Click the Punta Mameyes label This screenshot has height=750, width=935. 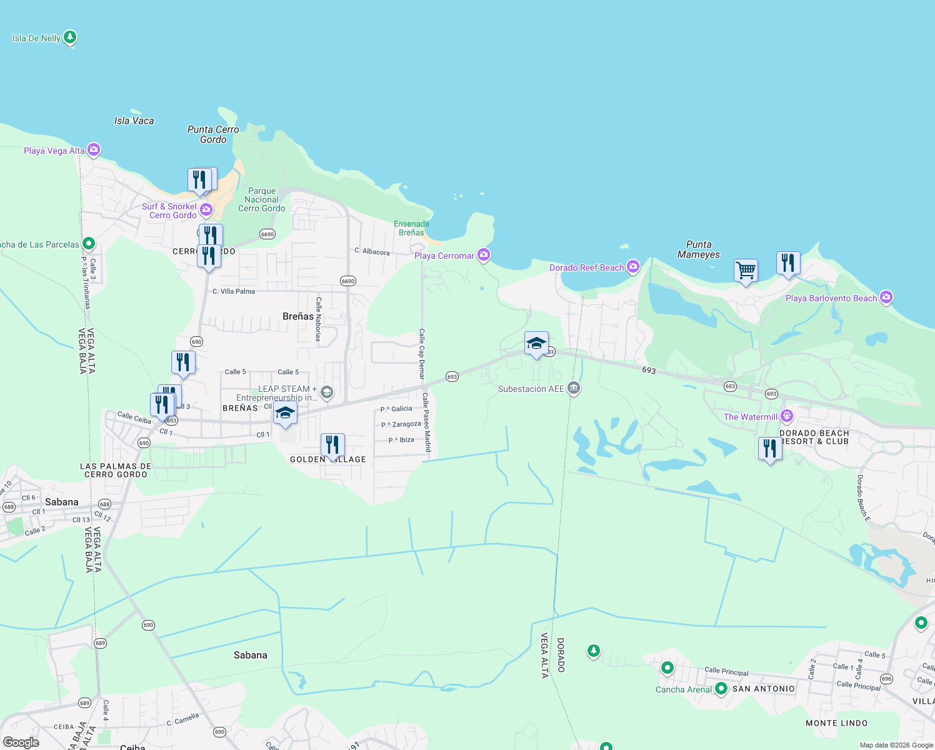(699, 249)
